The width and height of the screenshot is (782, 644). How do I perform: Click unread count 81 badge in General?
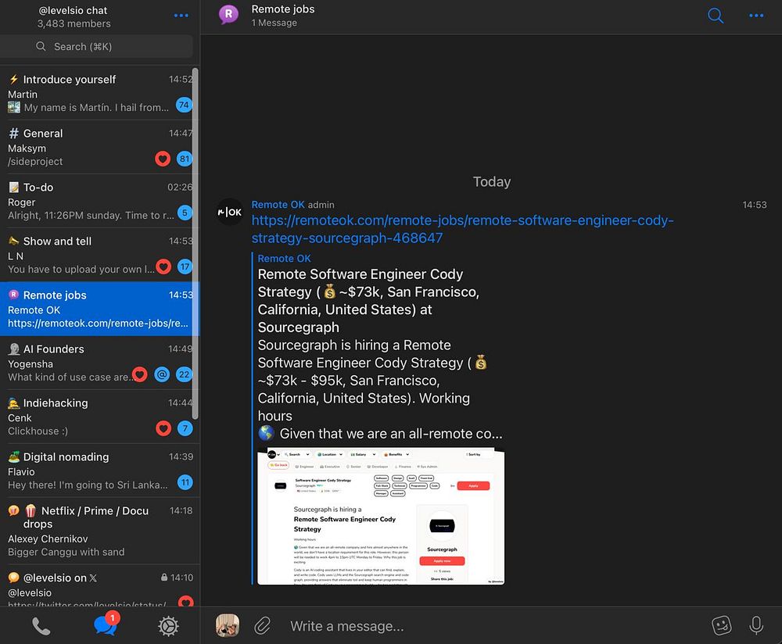185,159
